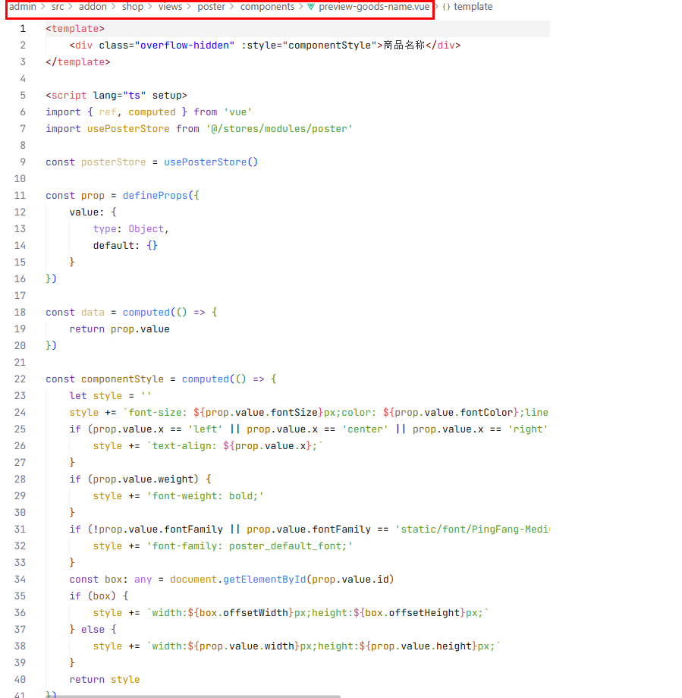Click the preview-goods-name.vue breadcrumb file
682x698 pixels.
coord(374,7)
